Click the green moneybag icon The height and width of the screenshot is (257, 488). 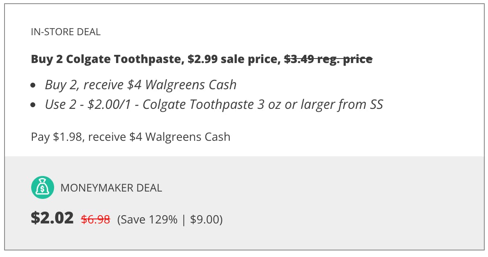tap(43, 187)
